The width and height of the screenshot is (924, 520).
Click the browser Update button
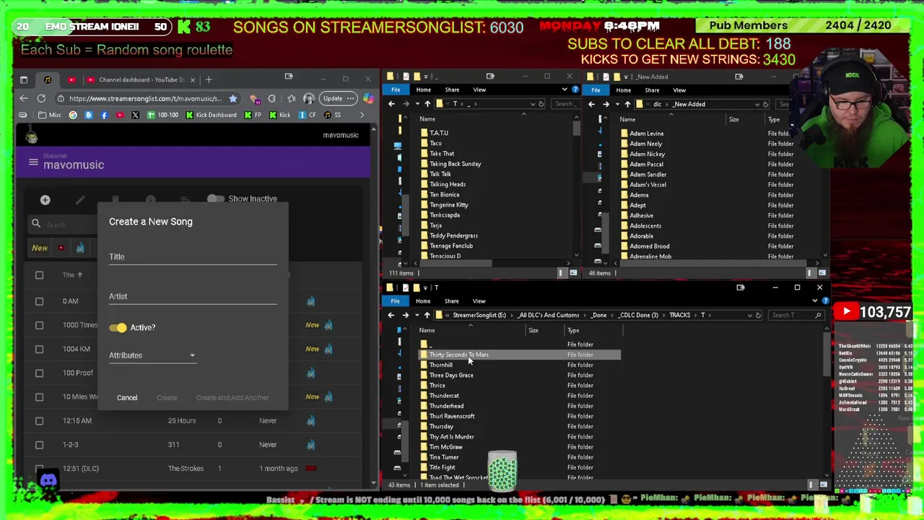point(337,98)
